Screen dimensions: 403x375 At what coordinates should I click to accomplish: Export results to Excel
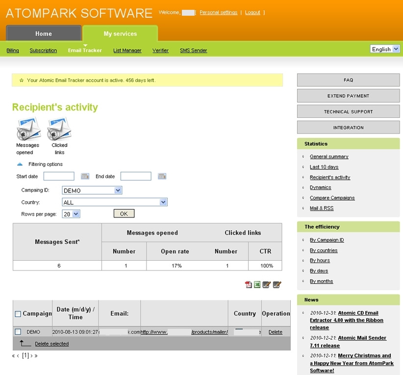257,284
